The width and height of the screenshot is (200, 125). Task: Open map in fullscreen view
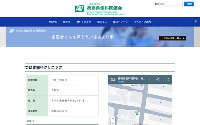(x=167, y=79)
